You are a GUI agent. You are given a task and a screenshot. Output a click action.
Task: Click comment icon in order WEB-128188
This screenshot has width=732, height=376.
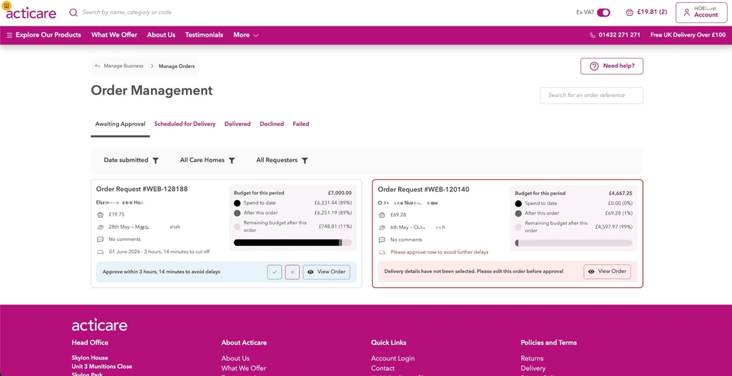tap(100, 239)
